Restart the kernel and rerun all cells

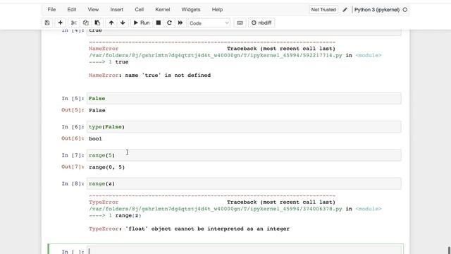pyautogui.click(x=180, y=23)
